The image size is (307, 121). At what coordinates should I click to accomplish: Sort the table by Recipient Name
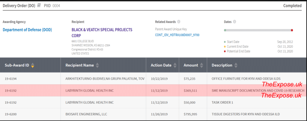pyautogui.click(x=97, y=65)
